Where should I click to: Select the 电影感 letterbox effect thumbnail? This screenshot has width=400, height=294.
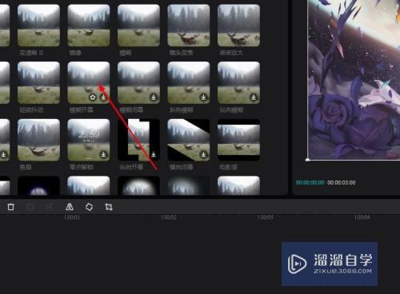238,140
